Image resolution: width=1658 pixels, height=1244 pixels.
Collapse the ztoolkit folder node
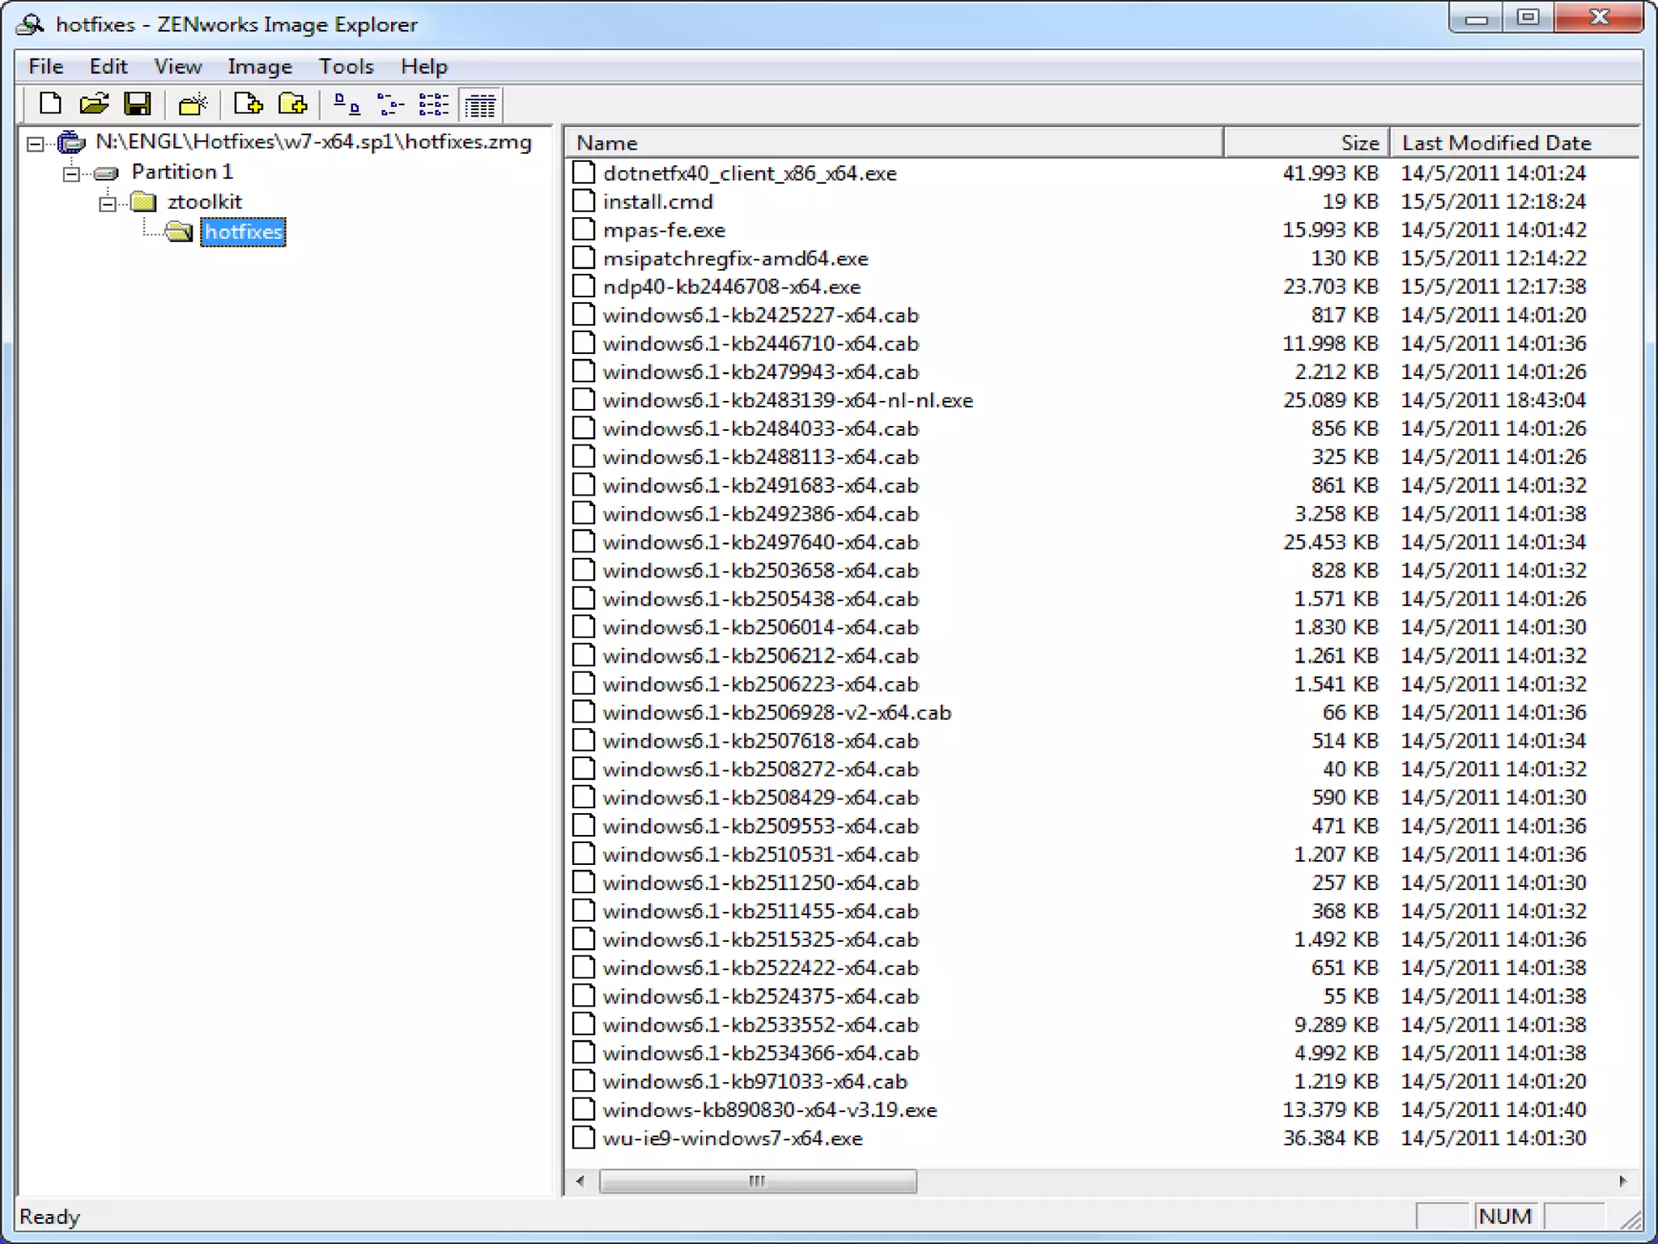click(108, 203)
